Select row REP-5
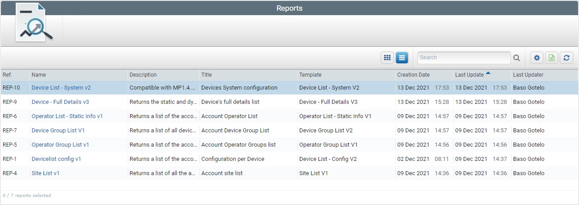This screenshot has width=579, height=205. (289, 145)
